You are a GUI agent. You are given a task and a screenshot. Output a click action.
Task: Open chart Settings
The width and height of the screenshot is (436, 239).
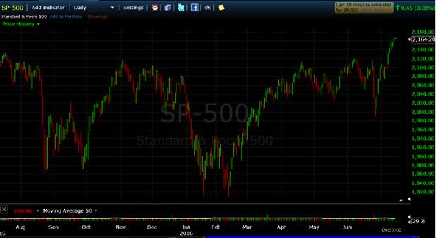tap(133, 7)
